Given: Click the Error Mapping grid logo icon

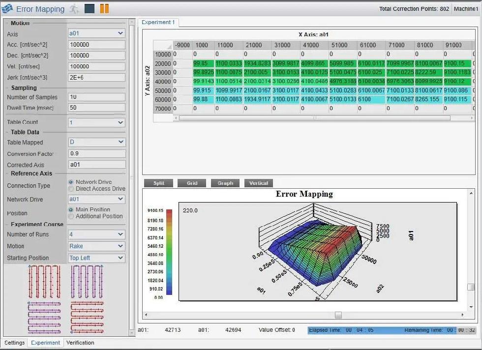Looking at the screenshot, I should coord(7,9).
